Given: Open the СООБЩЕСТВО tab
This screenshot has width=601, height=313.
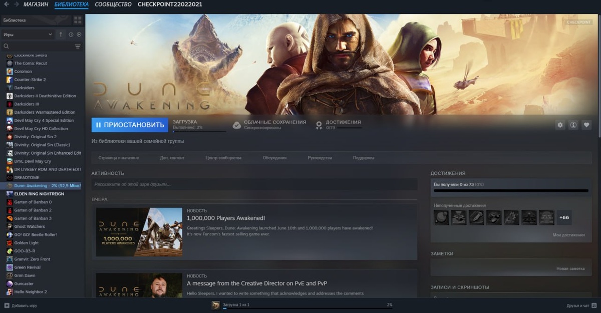Looking at the screenshot, I should [x=113, y=5].
